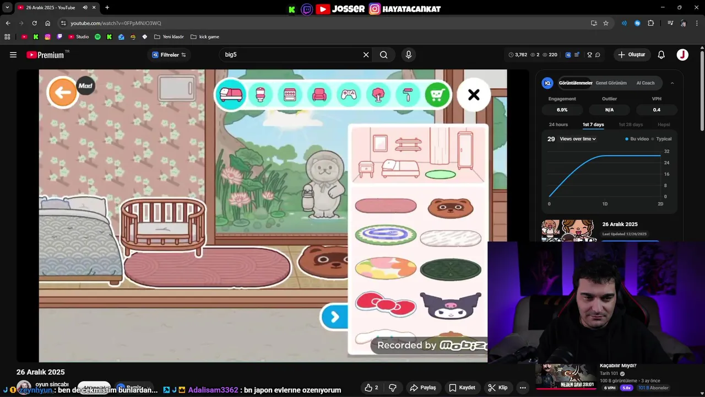Select the 24 hours range tab
The image size is (705, 397).
(x=558, y=125)
